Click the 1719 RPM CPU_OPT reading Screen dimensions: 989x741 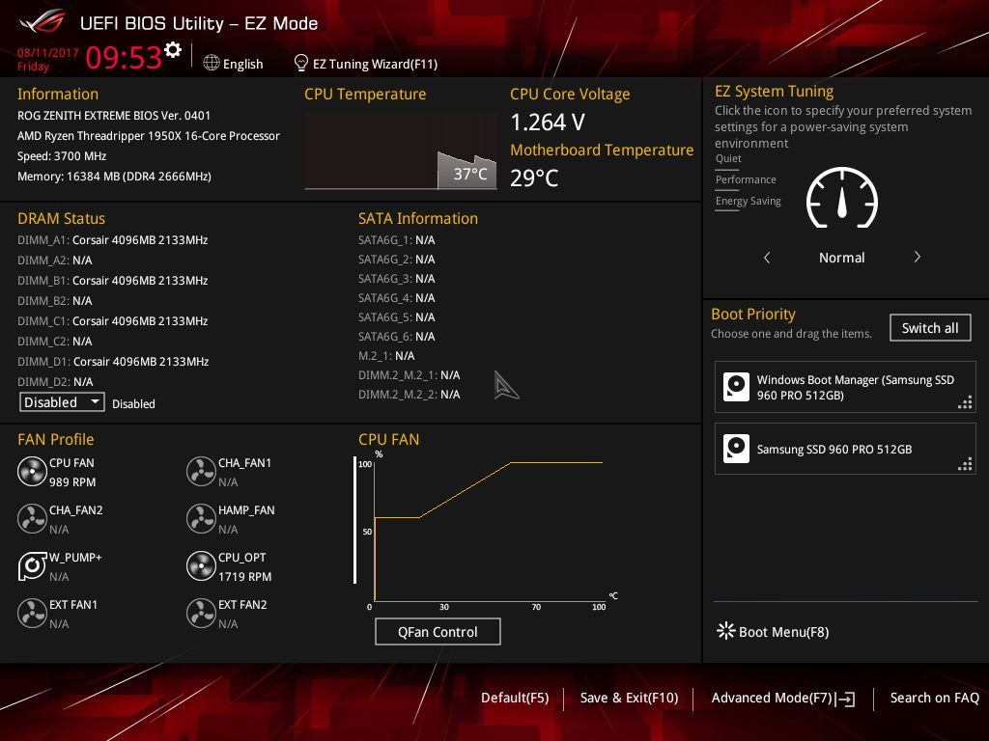pyautogui.click(x=244, y=577)
